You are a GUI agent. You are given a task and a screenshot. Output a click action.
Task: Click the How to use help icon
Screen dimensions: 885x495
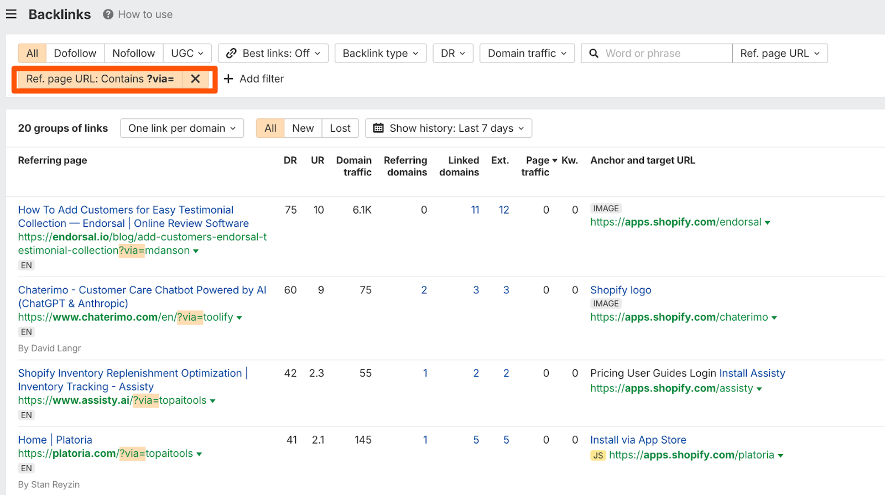[108, 14]
